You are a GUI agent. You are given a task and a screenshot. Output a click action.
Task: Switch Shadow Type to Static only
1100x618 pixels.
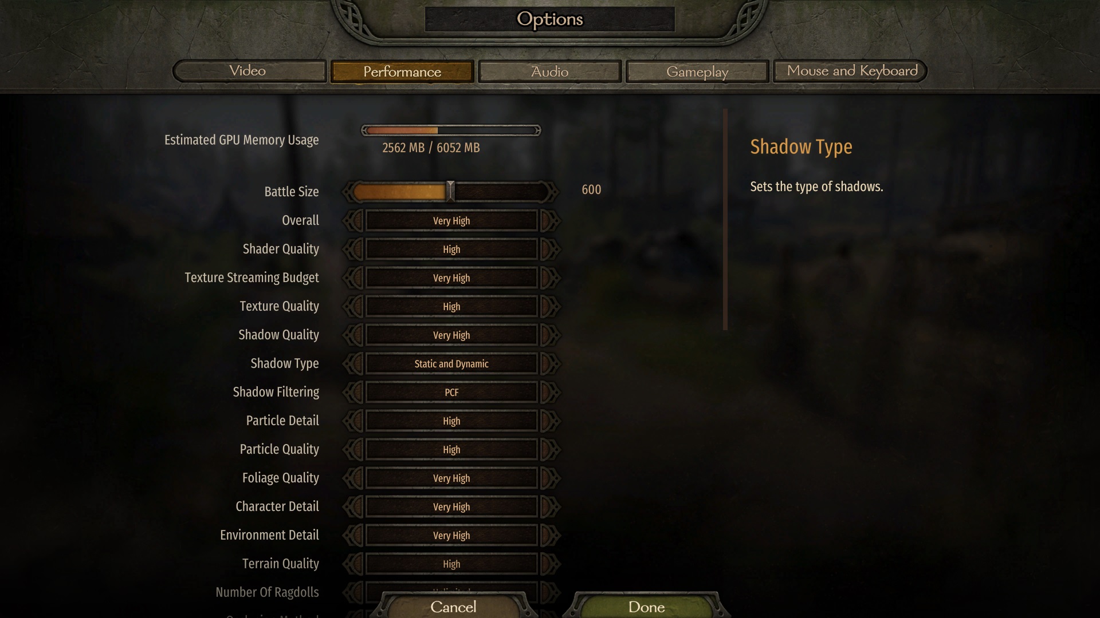click(353, 364)
